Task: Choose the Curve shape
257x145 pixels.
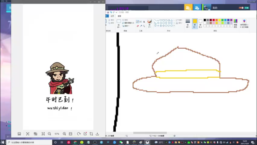Action: [x=158, y=20]
